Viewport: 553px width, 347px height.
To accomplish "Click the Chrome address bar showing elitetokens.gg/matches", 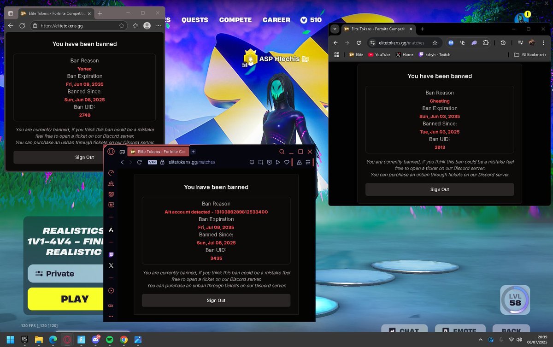I will [x=404, y=43].
